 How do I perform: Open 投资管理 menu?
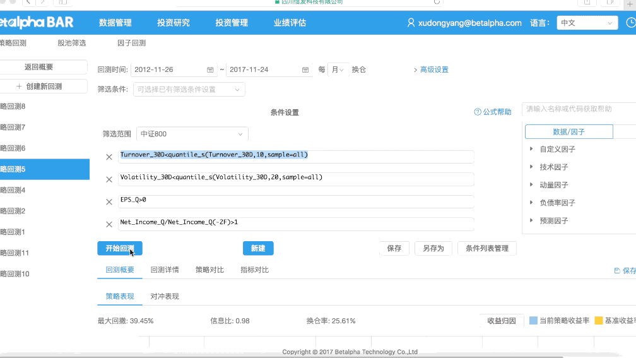click(232, 23)
